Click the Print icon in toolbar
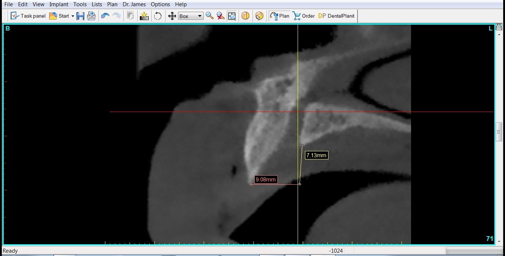 [91, 16]
